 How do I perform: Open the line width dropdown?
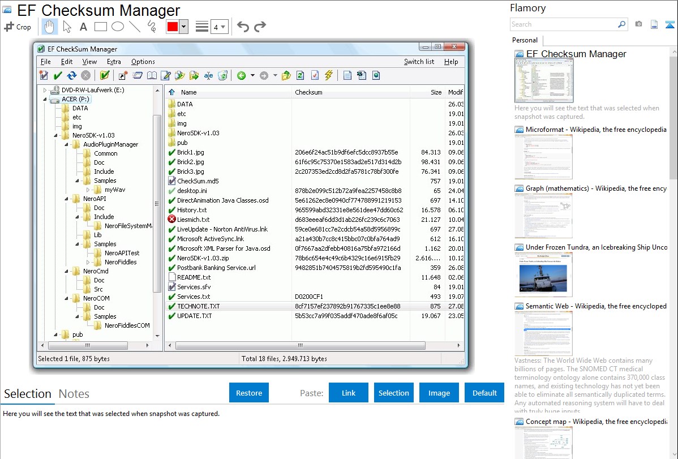219,27
